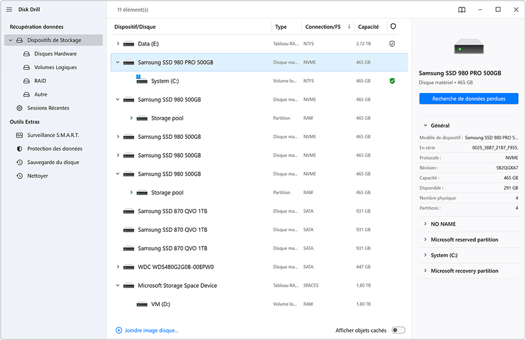Screen dimensions: 526x340
Task: Click the sort arrow beside Connection/FS
Action: (x=349, y=27)
